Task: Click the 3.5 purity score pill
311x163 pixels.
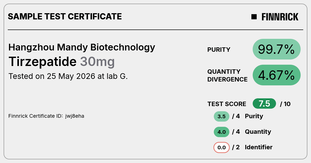Action: pos(222,116)
